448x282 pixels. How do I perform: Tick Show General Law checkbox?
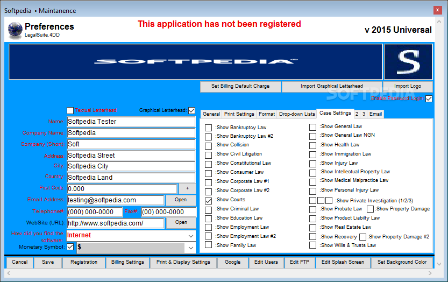point(312,127)
